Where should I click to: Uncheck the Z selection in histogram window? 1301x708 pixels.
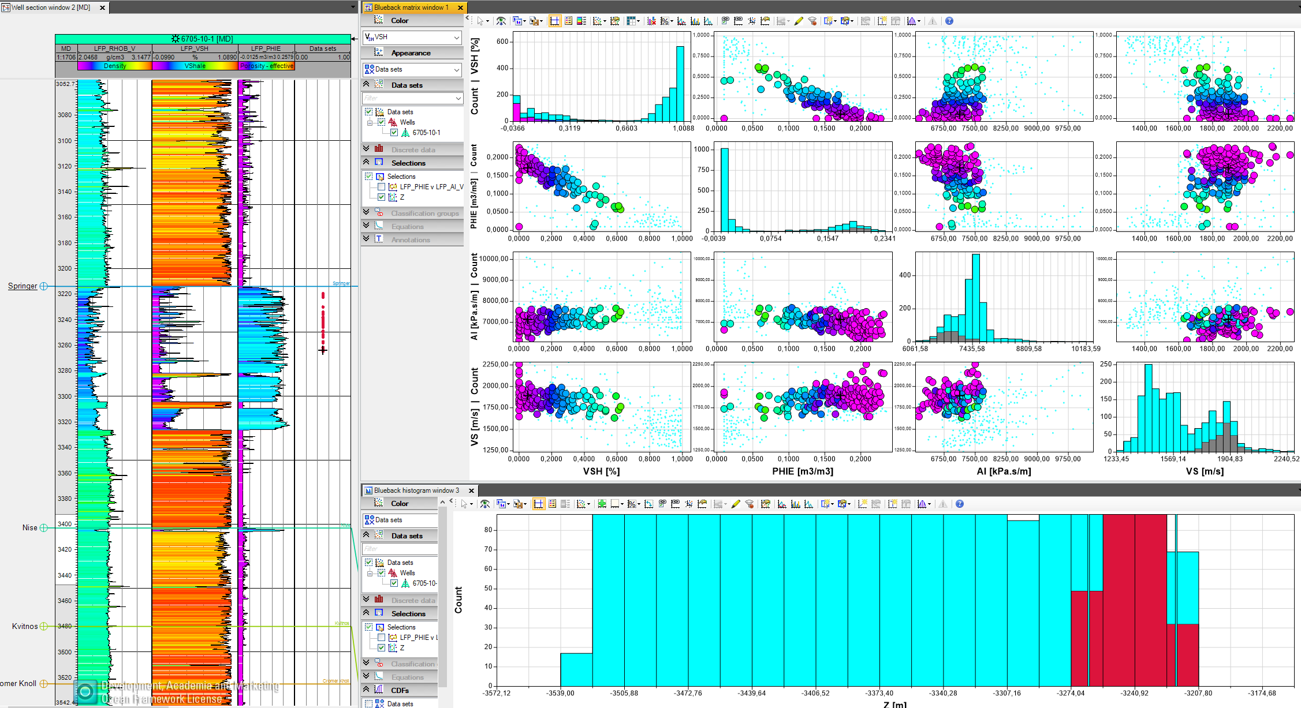coord(381,647)
